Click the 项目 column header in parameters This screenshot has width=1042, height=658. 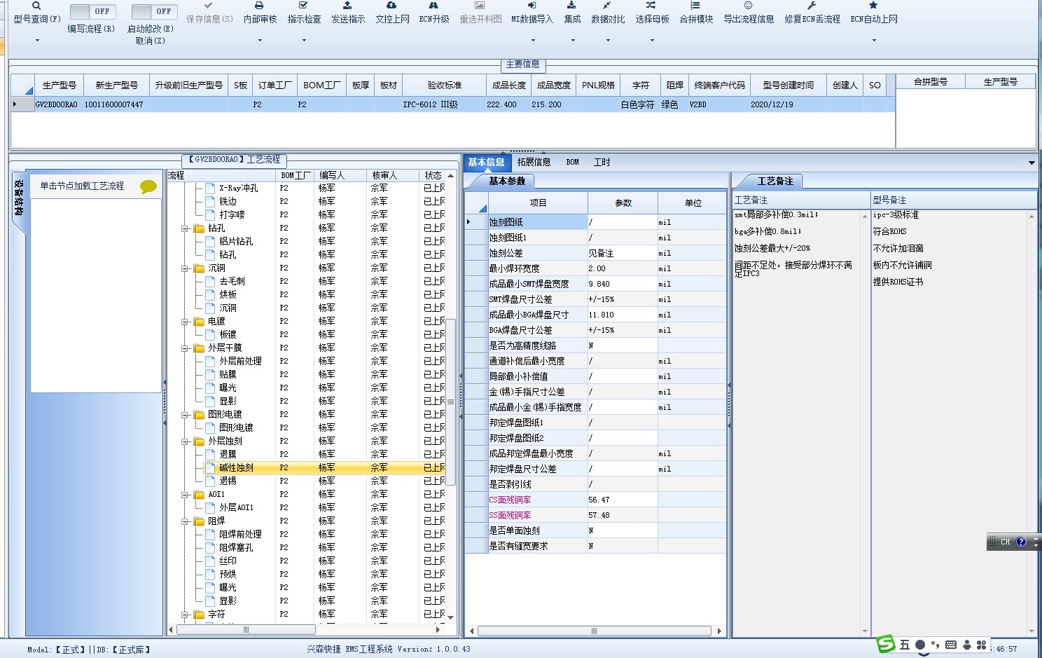(x=538, y=203)
